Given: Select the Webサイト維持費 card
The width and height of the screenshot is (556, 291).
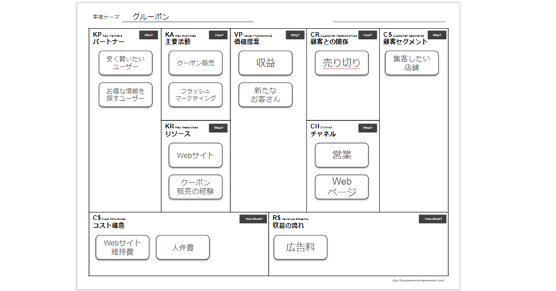Looking at the screenshot, I should coord(122,247).
